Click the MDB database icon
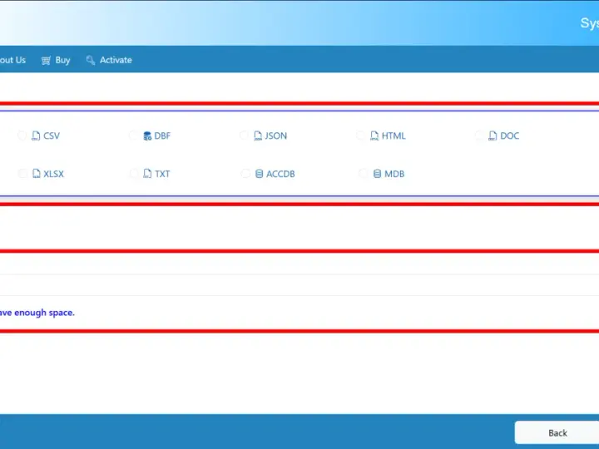Image resolution: width=599 pixels, height=449 pixels. (x=377, y=174)
